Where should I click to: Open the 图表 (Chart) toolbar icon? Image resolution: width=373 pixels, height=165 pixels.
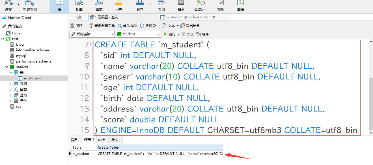(241, 6)
